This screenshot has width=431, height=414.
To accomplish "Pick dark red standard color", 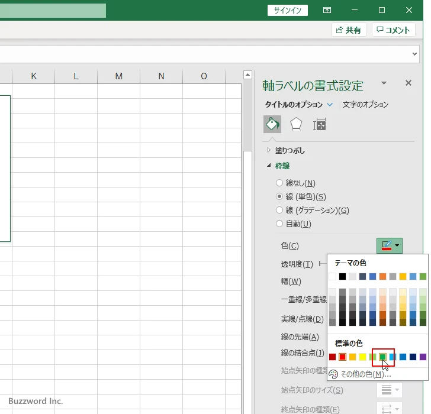I will [332, 357].
